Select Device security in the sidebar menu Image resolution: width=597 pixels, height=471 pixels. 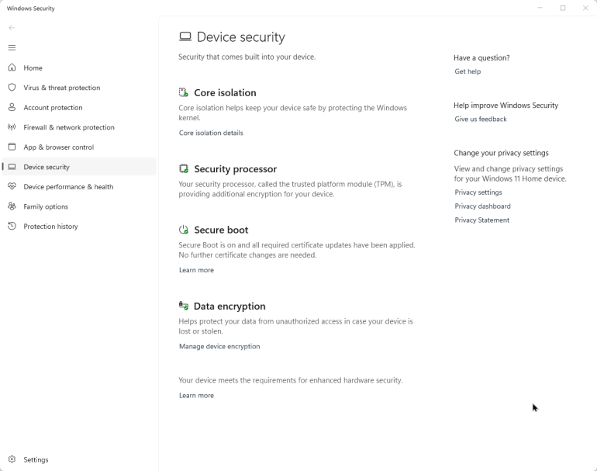(x=79, y=167)
